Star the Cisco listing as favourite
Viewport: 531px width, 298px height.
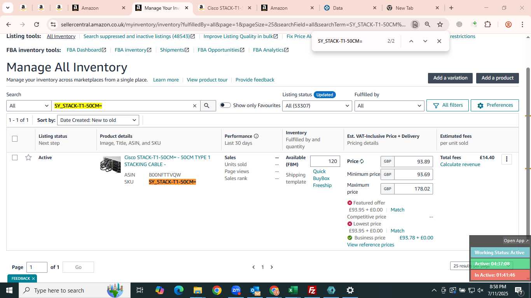tap(28, 158)
